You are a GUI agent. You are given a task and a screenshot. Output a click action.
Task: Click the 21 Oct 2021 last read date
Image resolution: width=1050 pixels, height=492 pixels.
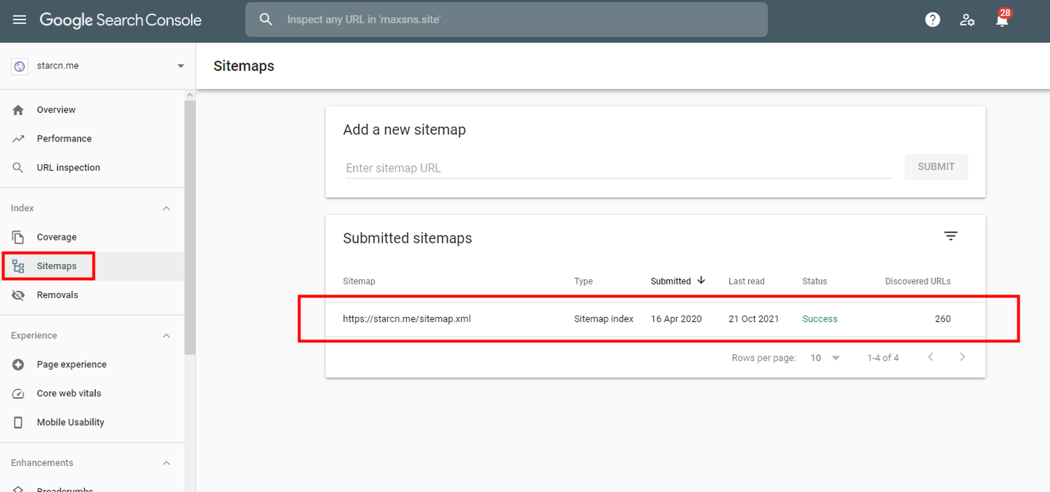[754, 319]
